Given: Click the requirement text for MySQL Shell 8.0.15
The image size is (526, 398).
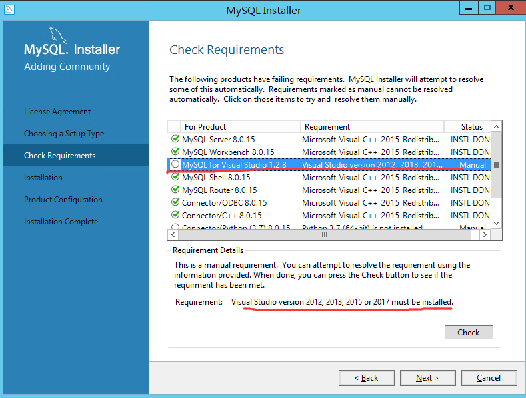Looking at the screenshot, I should click(371, 178).
